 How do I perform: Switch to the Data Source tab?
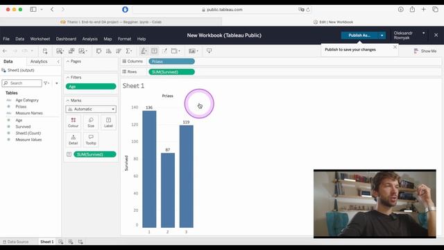click(16, 242)
